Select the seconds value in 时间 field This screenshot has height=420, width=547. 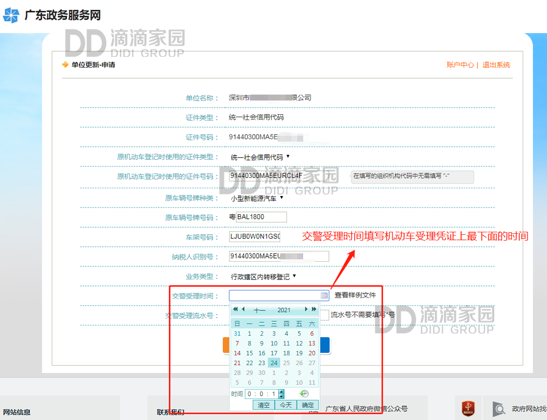pos(273,394)
